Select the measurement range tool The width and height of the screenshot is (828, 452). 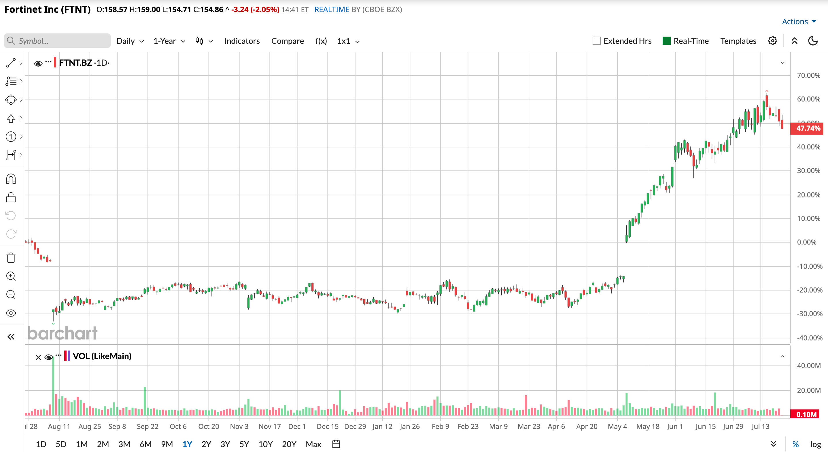click(x=11, y=155)
